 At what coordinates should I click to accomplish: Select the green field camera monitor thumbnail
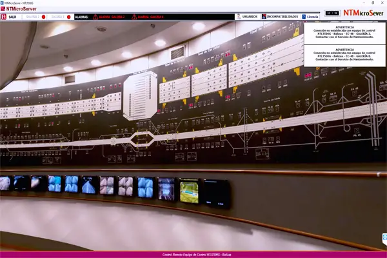click(x=189, y=191)
